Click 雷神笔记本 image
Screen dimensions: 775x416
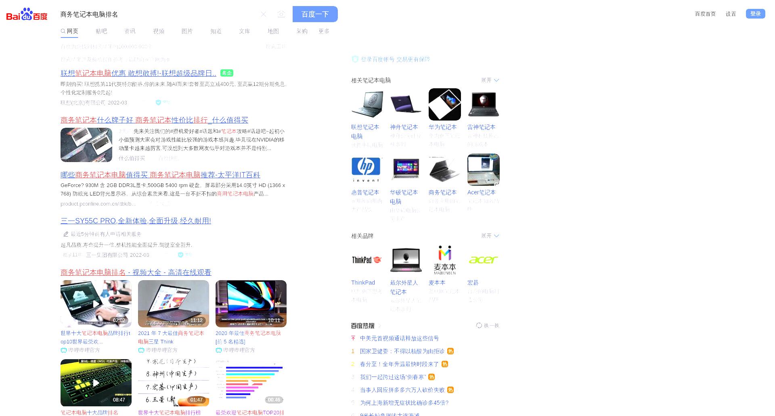coord(484,104)
